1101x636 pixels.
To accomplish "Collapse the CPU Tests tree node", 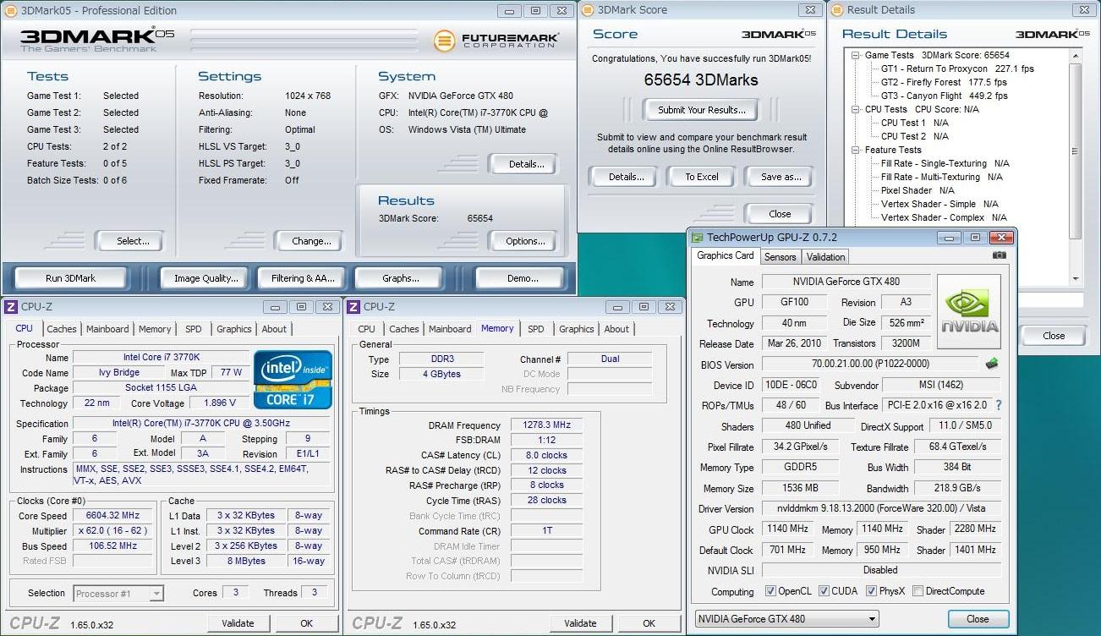I will tap(856, 109).
